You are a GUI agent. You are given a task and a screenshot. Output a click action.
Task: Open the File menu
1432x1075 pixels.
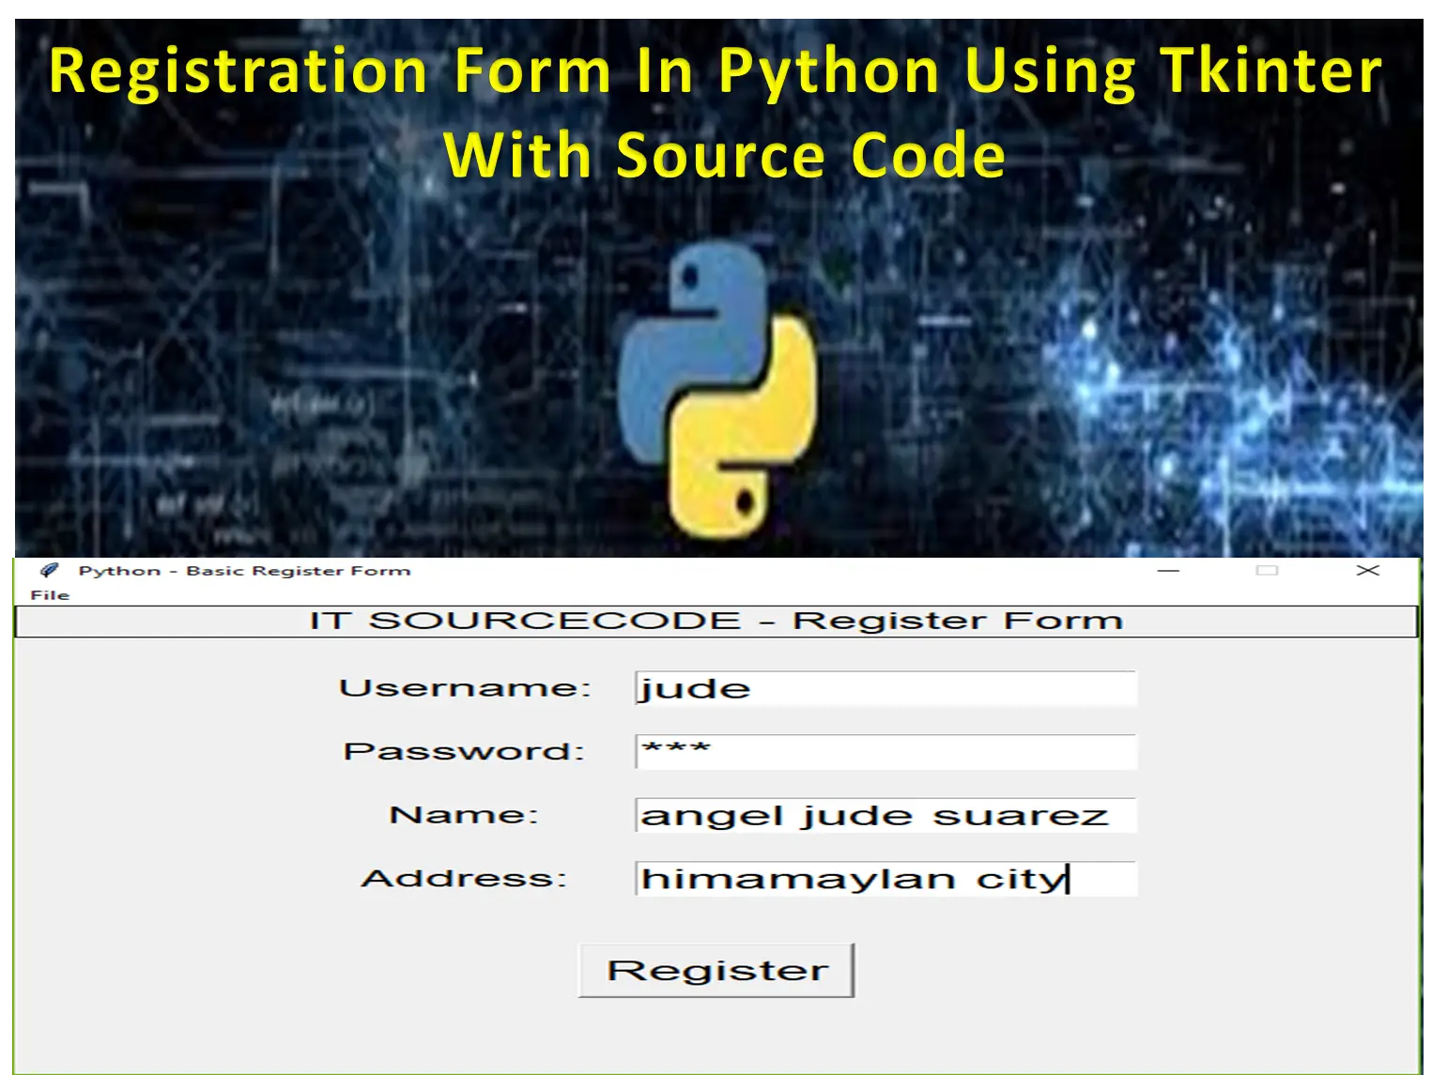(50, 595)
